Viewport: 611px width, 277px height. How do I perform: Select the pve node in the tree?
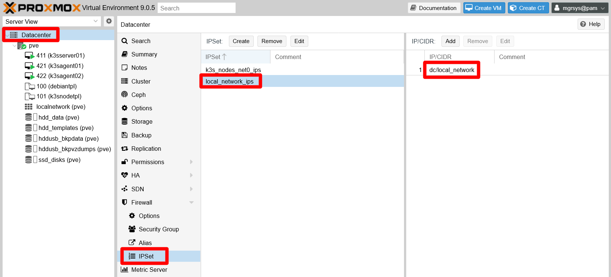34,45
